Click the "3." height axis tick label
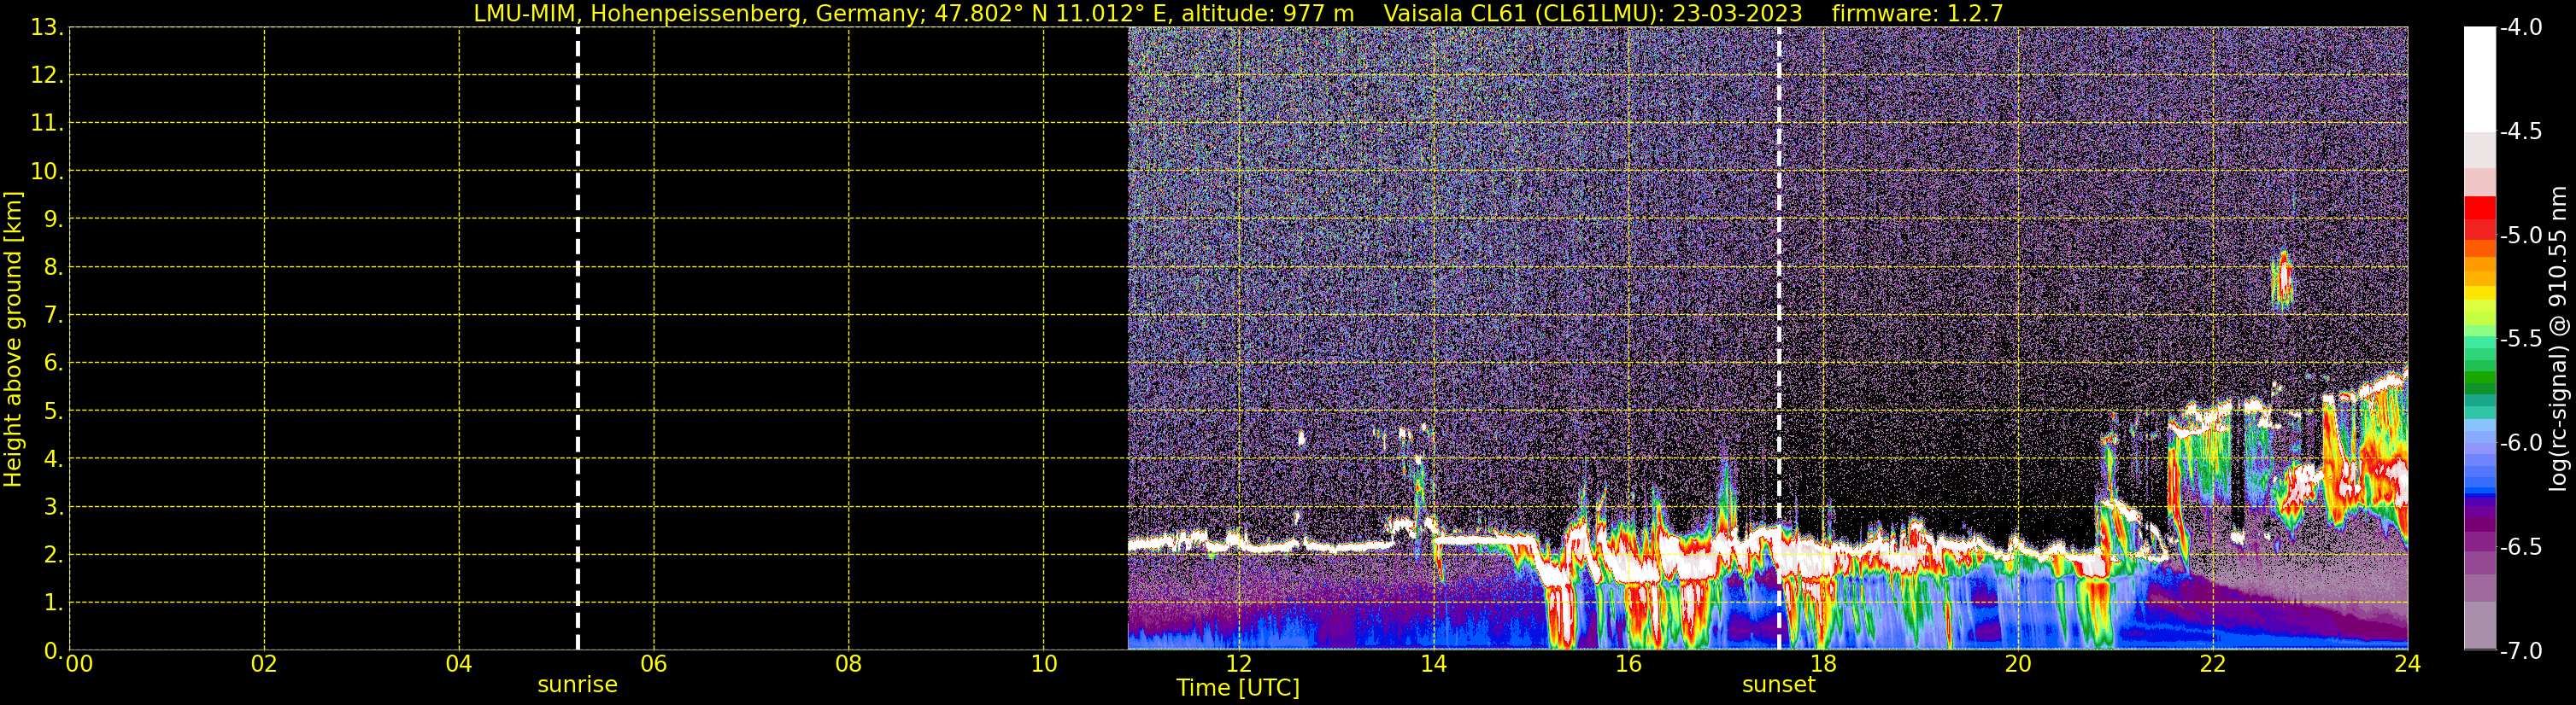2576x705 pixels. point(53,507)
